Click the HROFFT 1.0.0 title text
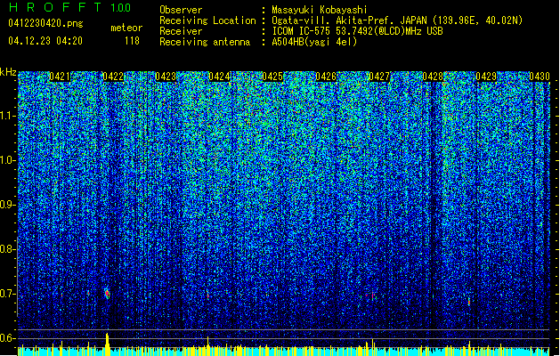This screenshot has height=356, width=560. (69, 7)
